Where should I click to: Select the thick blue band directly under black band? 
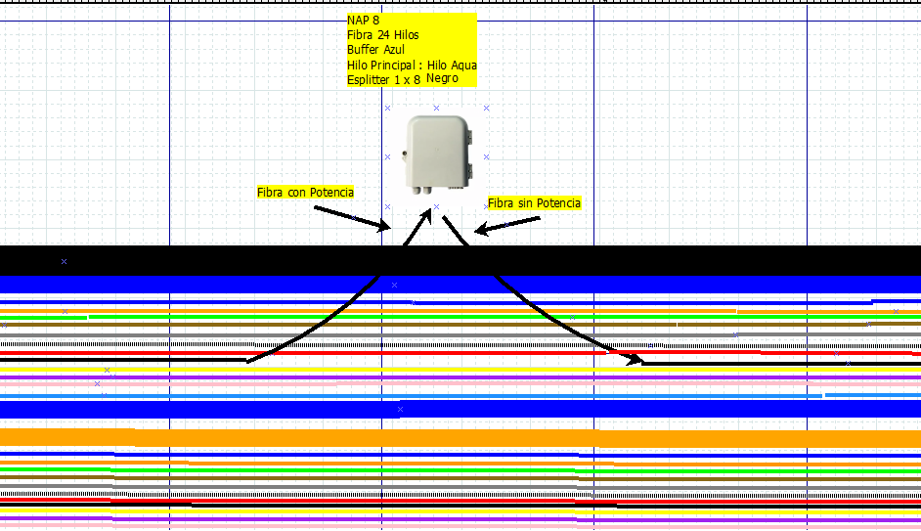(196, 284)
